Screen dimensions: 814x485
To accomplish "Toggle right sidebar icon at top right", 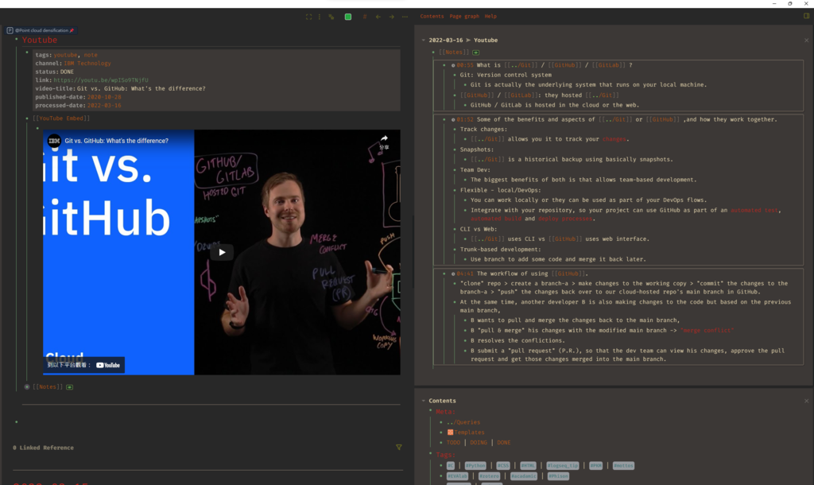I will click(x=806, y=16).
